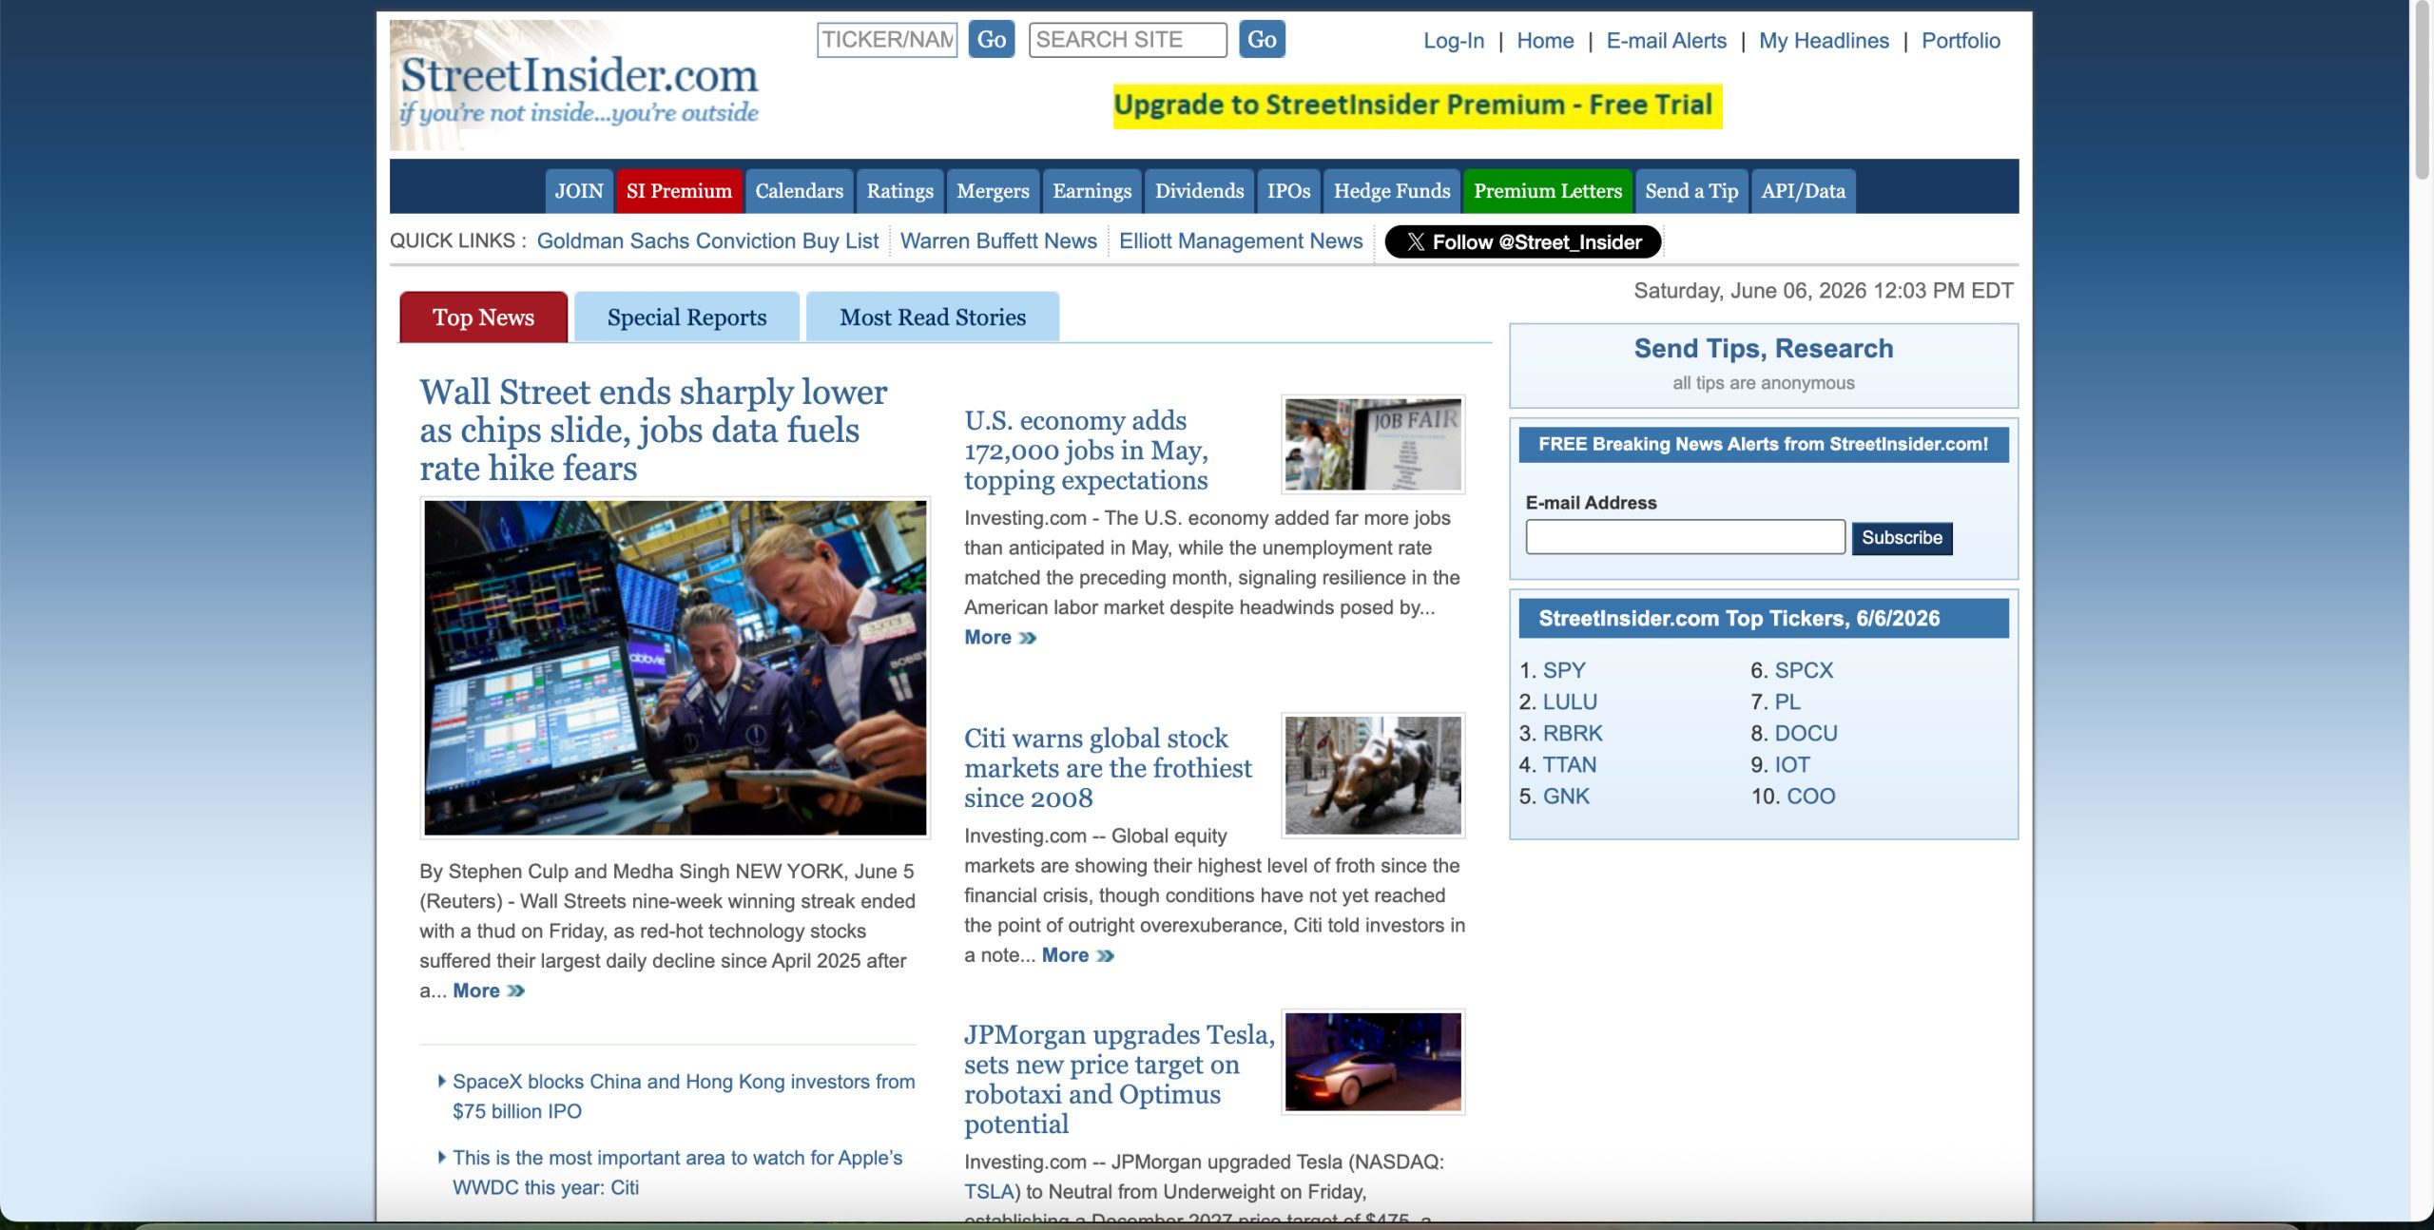
Task: Focus the SEARCH SITE input field
Action: click(x=1128, y=40)
